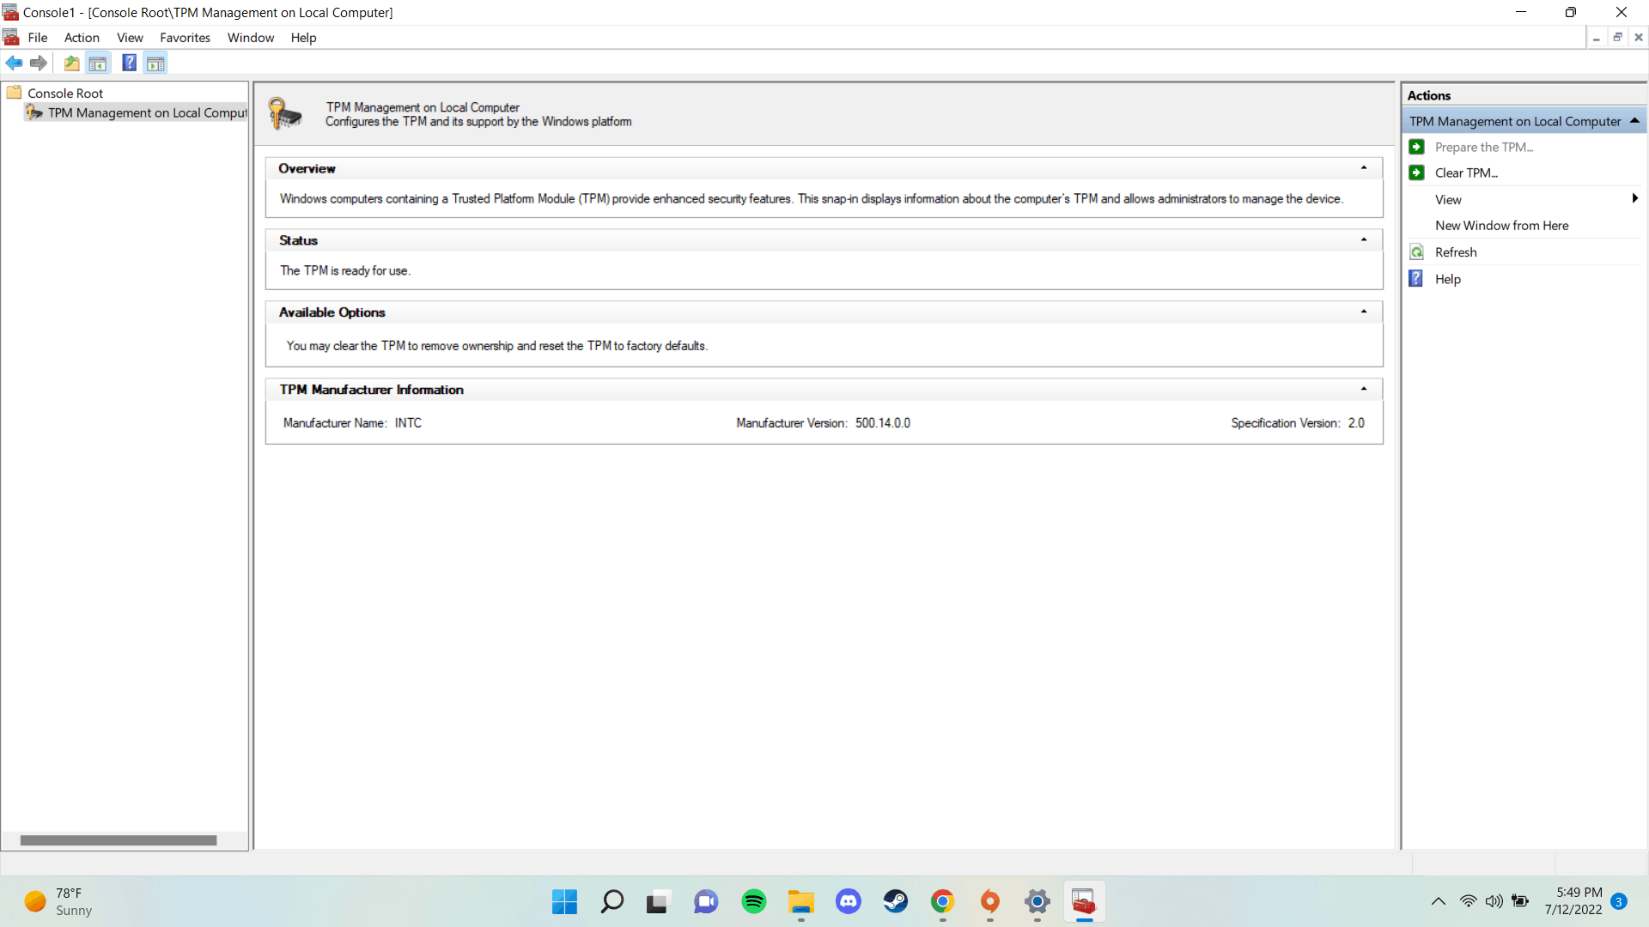The width and height of the screenshot is (1649, 927).
Task: Toggle Show/Hide Action Pane toolbar icon
Action: 155,63
